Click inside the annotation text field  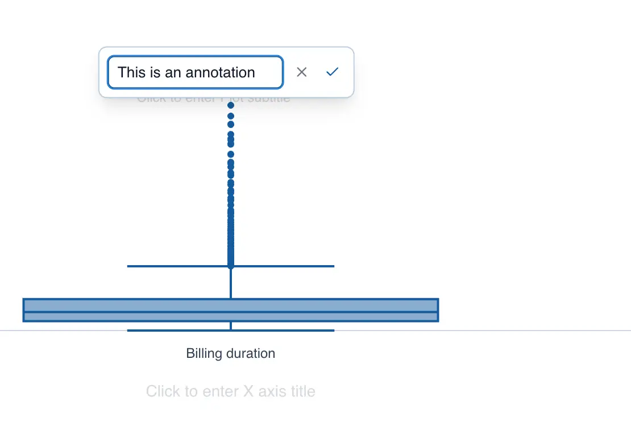click(x=195, y=72)
